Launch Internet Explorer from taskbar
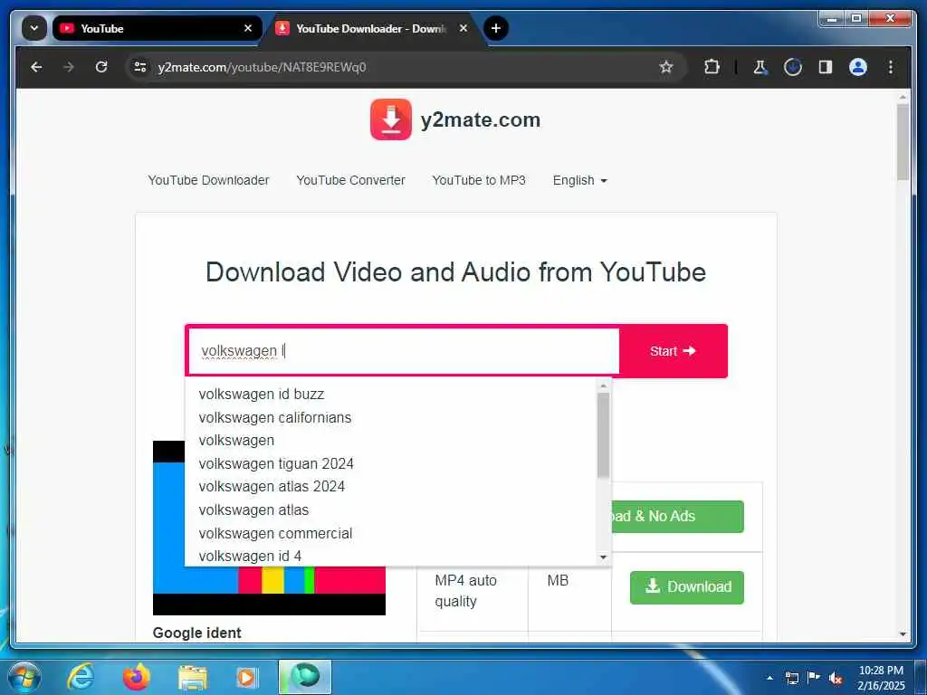 (x=81, y=677)
